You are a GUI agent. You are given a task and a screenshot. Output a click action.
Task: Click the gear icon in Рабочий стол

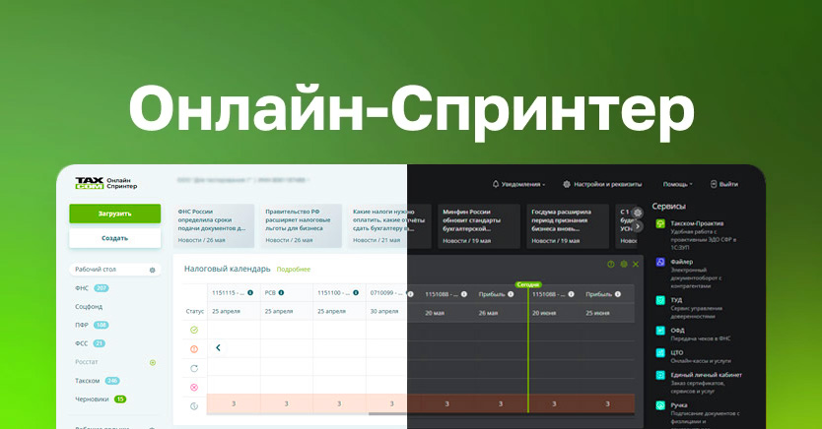coord(152,270)
